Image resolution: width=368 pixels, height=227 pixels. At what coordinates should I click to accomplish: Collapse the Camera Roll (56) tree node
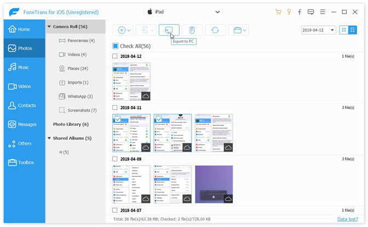pos(49,26)
